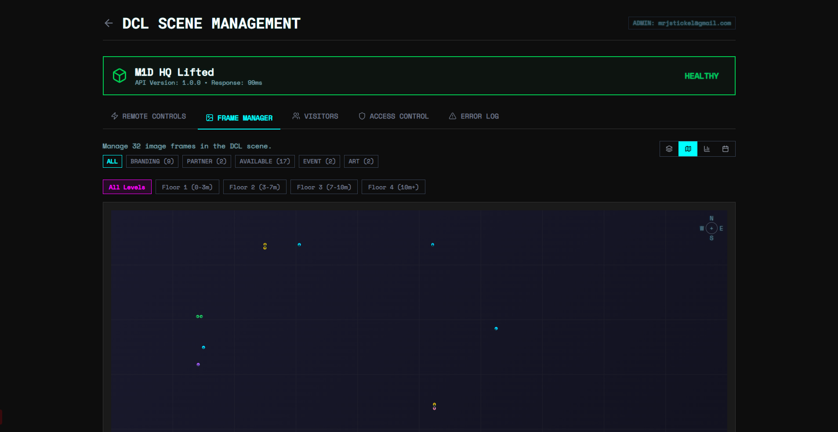This screenshot has height=432, width=838.
Task: Select the map view icon
Action: 688,149
